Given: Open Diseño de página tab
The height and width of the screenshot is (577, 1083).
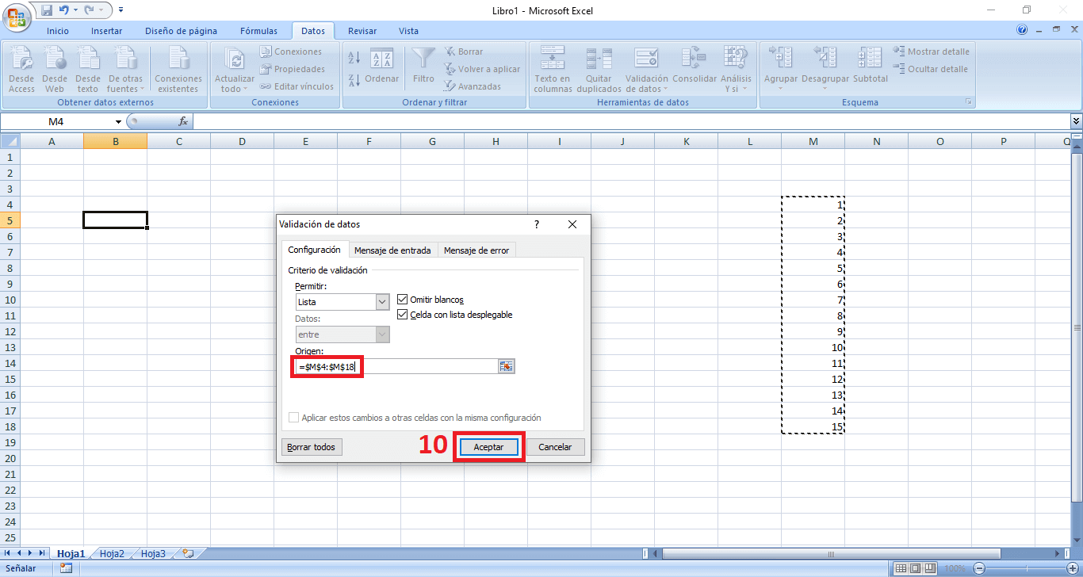Looking at the screenshot, I should click(x=181, y=31).
